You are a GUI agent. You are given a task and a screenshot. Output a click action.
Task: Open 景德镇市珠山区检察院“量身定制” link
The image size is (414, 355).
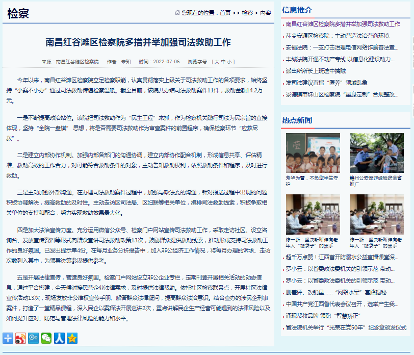(342, 94)
